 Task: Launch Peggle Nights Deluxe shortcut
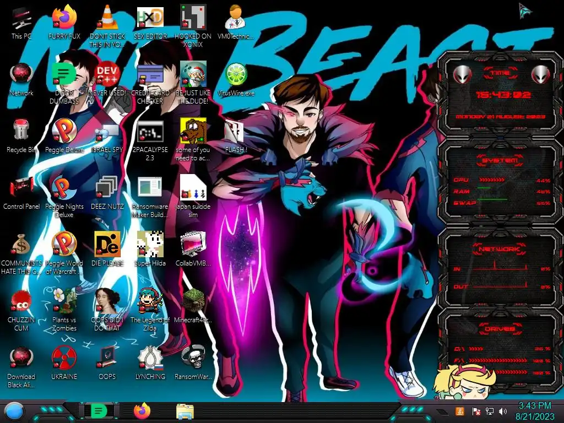coord(64,187)
